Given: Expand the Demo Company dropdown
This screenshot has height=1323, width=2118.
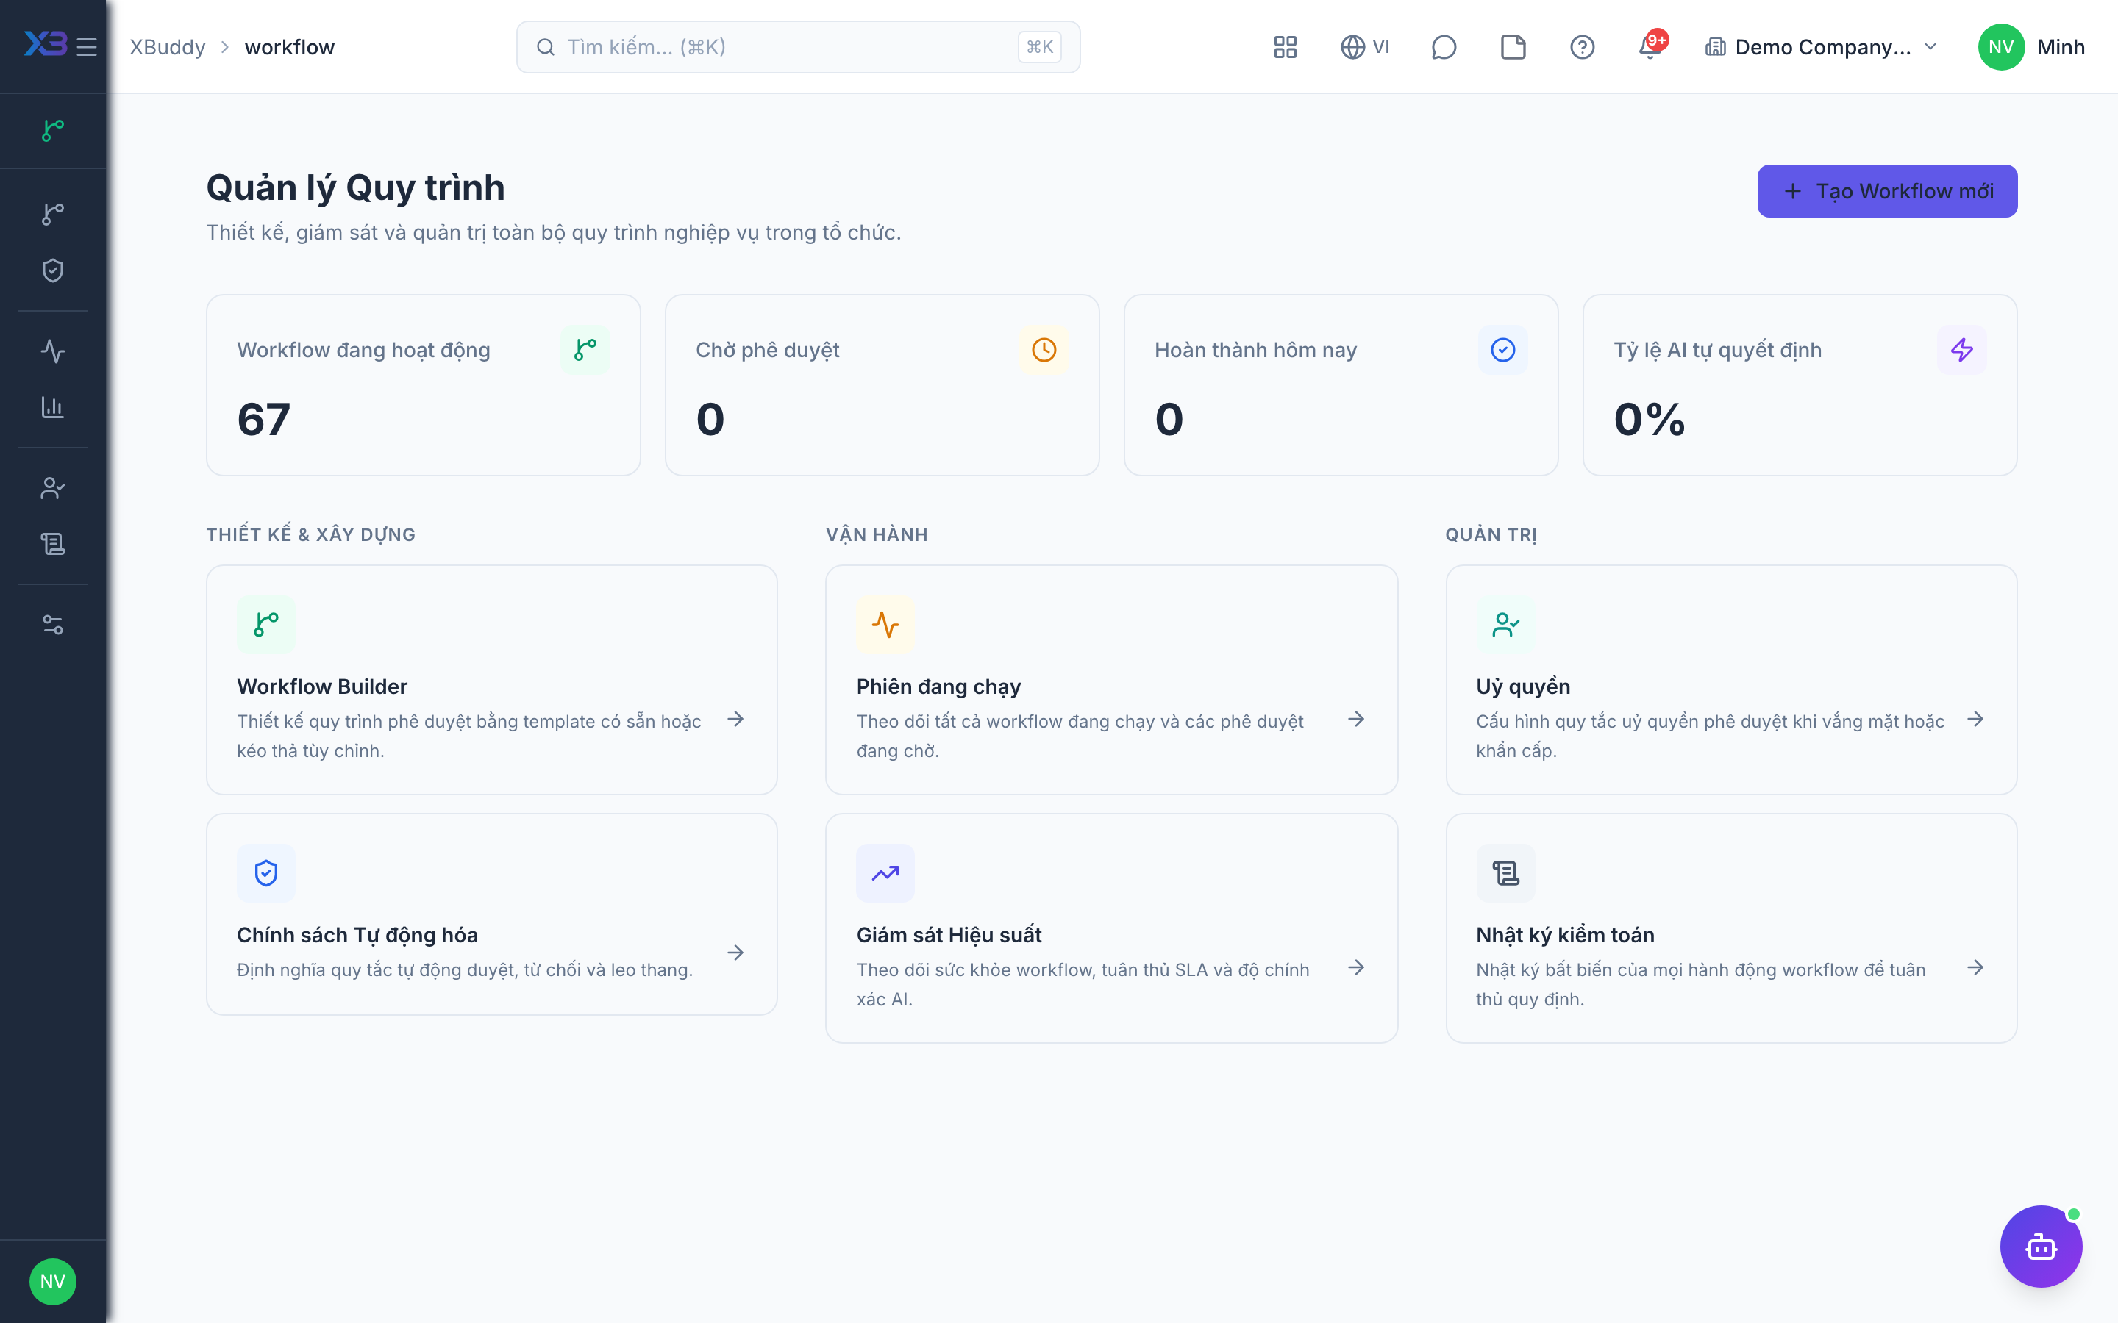Looking at the screenshot, I should 1822,46.
